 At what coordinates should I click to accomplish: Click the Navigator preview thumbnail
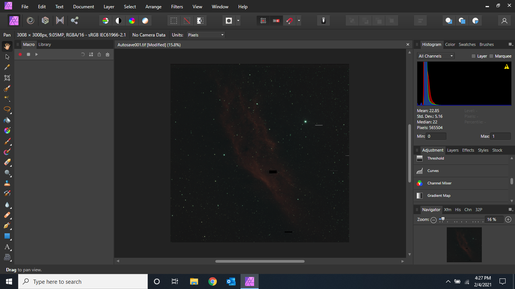(x=464, y=245)
